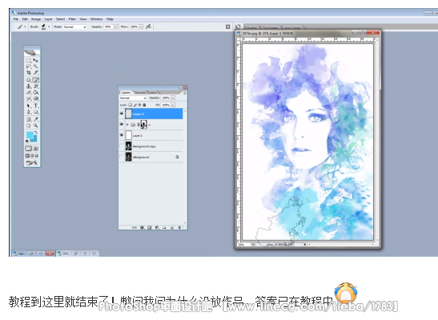Switch to Quick Mask Mode

tap(36, 149)
